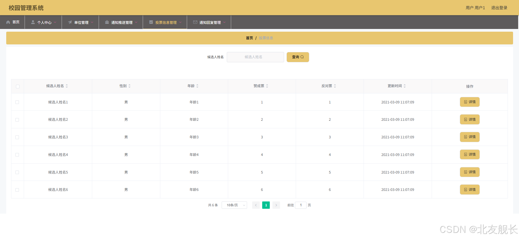Open the 投票信息管理 menu

tap(165, 22)
